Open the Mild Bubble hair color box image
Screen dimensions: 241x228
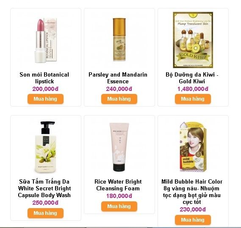193,147
